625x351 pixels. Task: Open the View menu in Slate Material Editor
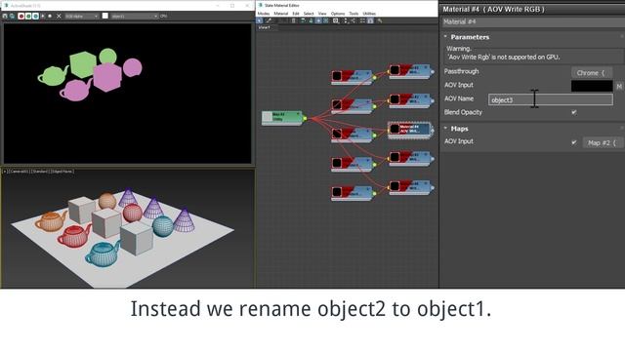322,14
